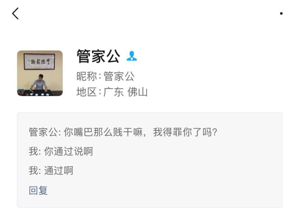This screenshot has height=222, width=283.
Task: Open the 管家公 profile avatar photo
Action: tap(40, 73)
